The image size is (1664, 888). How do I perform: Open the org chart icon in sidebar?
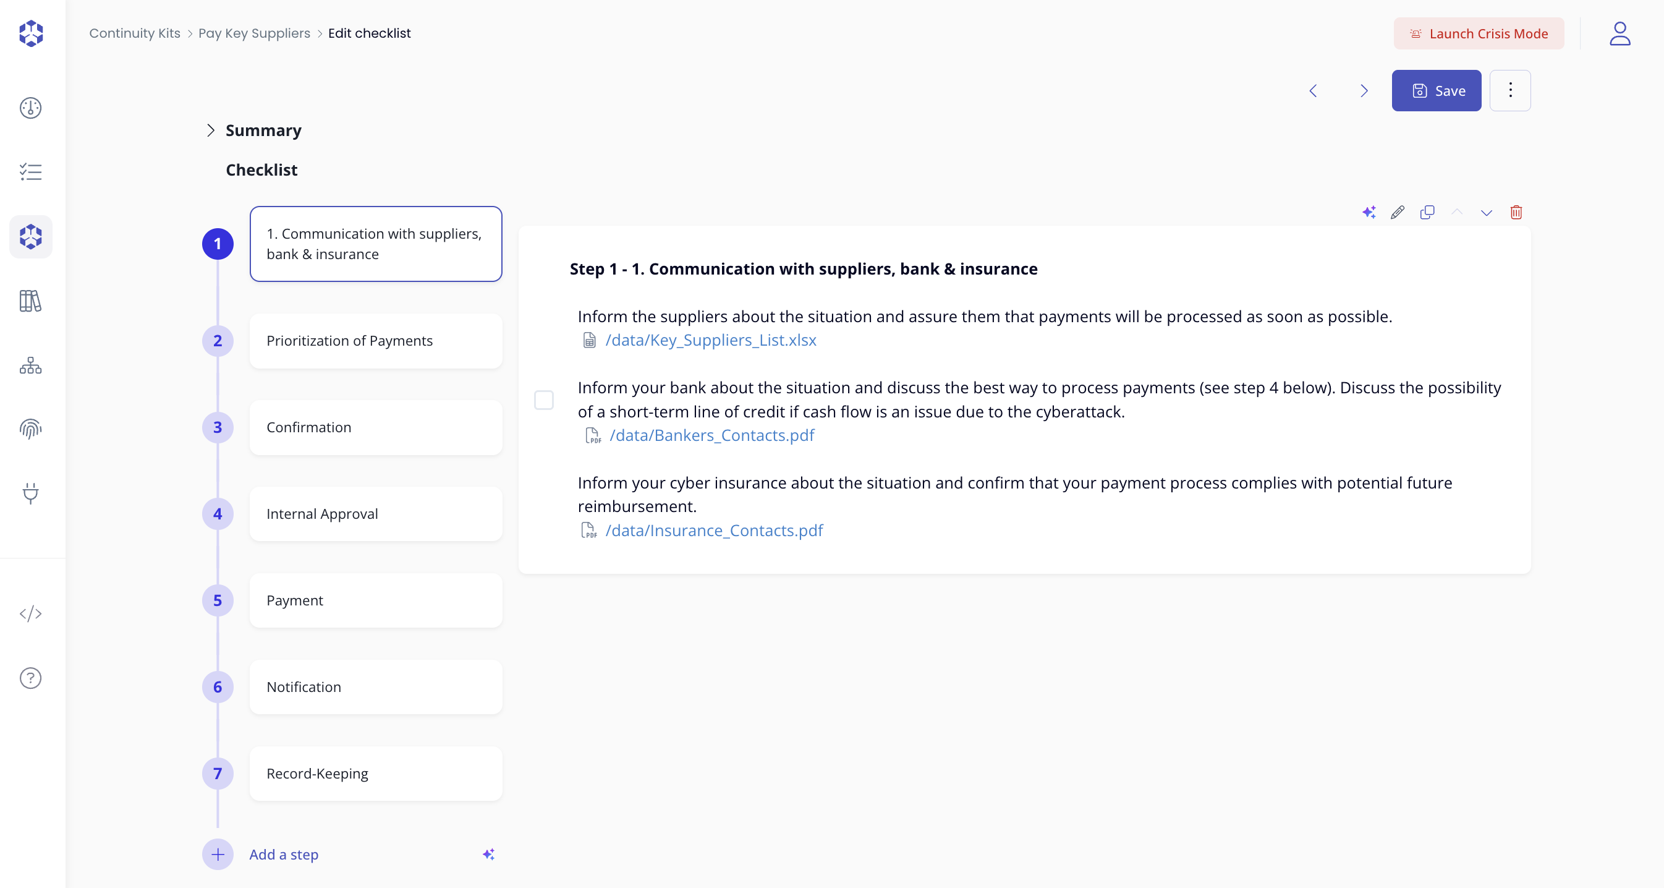coord(30,366)
